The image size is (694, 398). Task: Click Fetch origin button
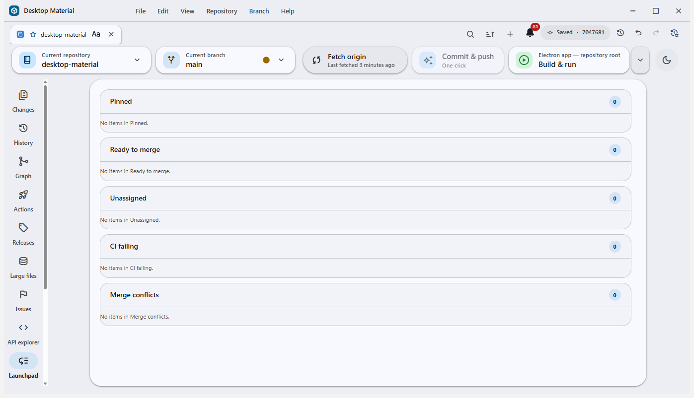click(355, 60)
